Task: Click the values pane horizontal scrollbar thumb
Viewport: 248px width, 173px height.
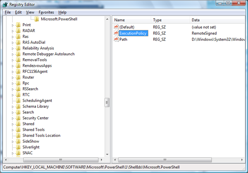Action: tap(165, 160)
